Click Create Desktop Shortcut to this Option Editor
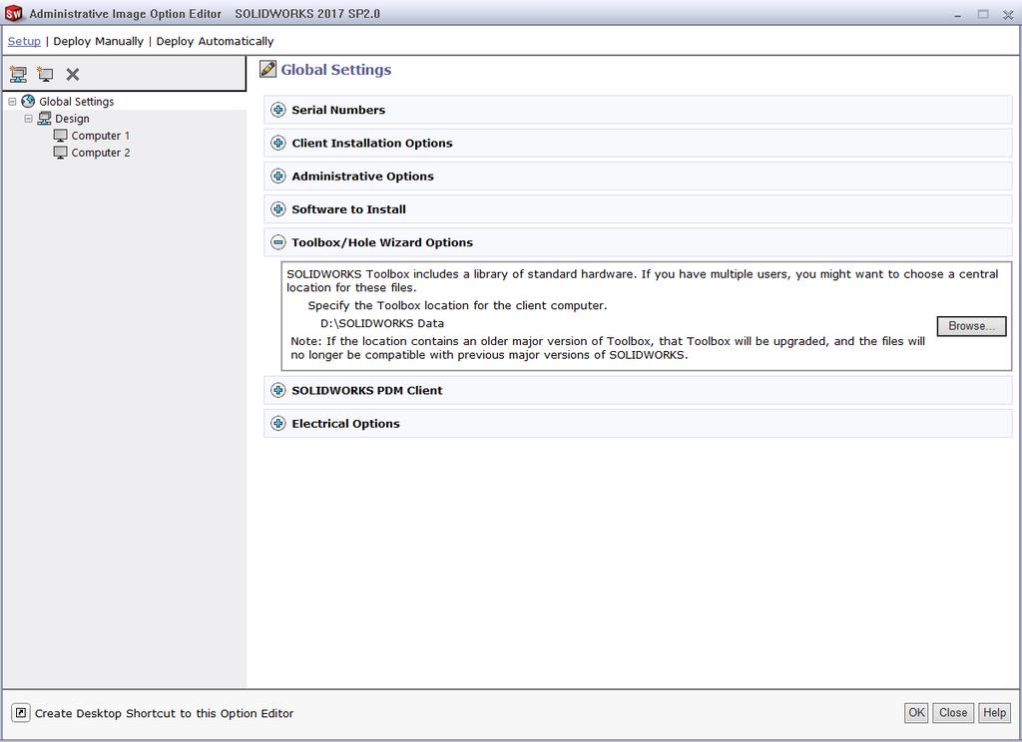 pyautogui.click(x=165, y=713)
